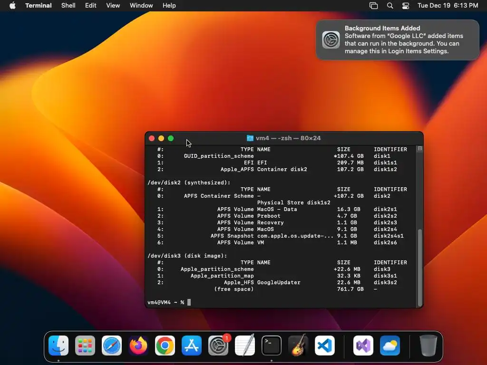Open the Shell menu
This screenshot has height=365, width=487.
click(68, 6)
